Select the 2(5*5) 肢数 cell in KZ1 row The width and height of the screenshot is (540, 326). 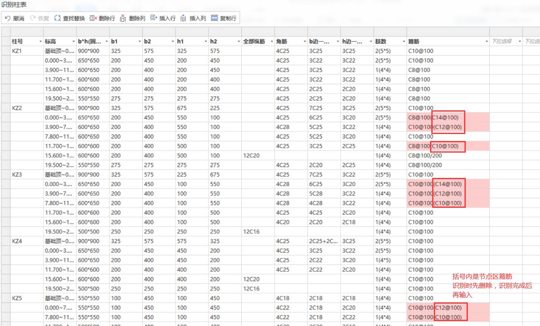[390, 51]
